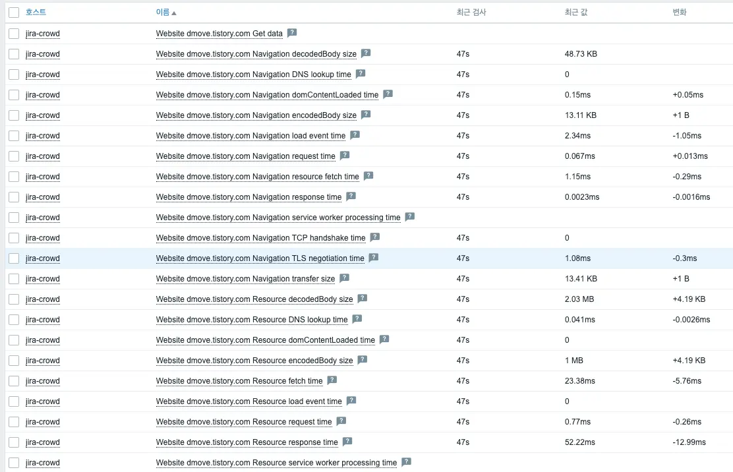This screenshot has height=472, width=733.
Task: Click the help icon next to "Get data"
Action: click(291, 33)
